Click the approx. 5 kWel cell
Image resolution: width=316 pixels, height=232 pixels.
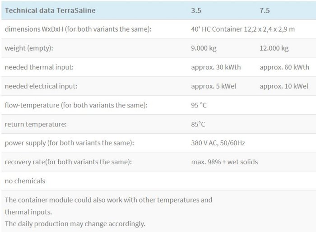tap(214, 86)
